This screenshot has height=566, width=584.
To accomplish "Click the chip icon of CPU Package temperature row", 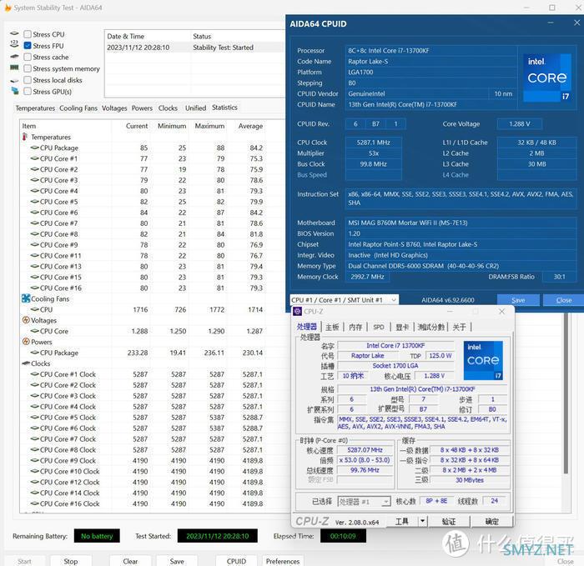I will [x=35, y=148].
